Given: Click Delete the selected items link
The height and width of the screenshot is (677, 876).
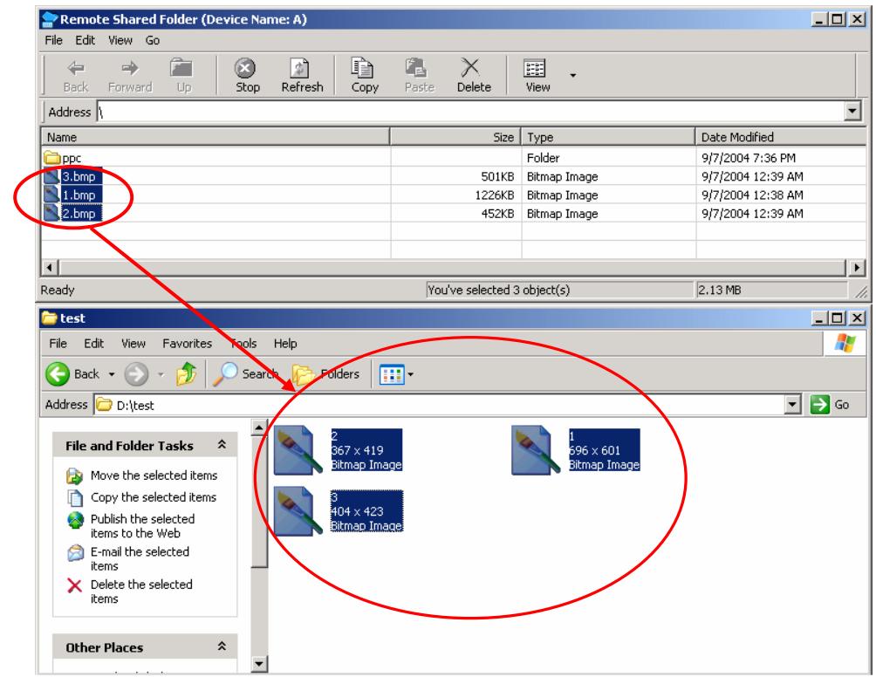Looking at the screenshot, I should (141, 592).
